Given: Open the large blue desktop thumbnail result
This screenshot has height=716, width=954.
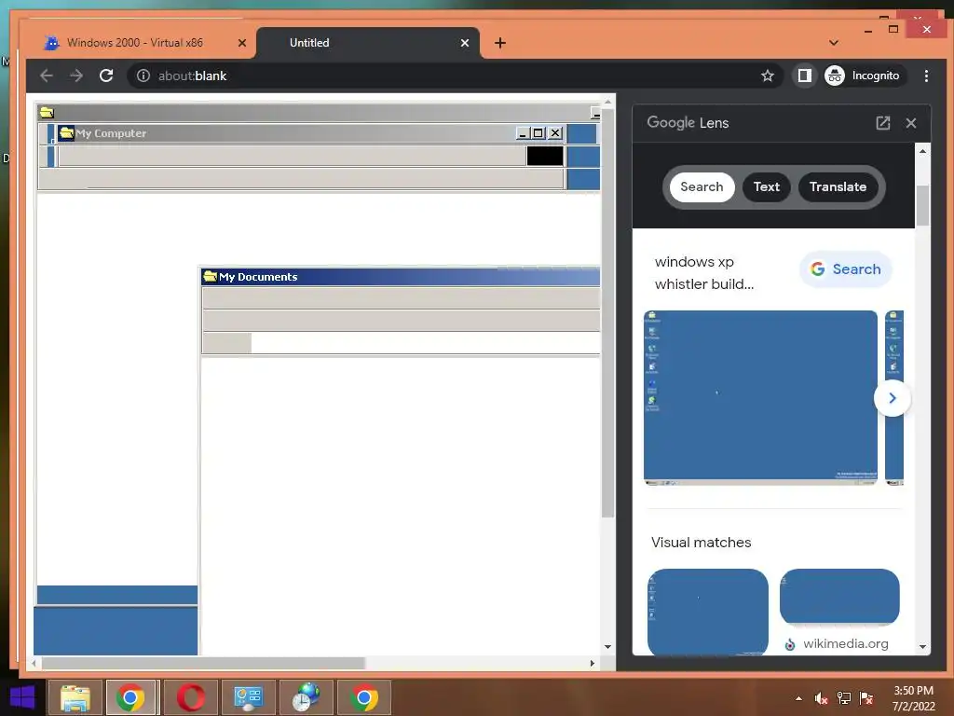Looking at the screenshot, I should 760,397.
